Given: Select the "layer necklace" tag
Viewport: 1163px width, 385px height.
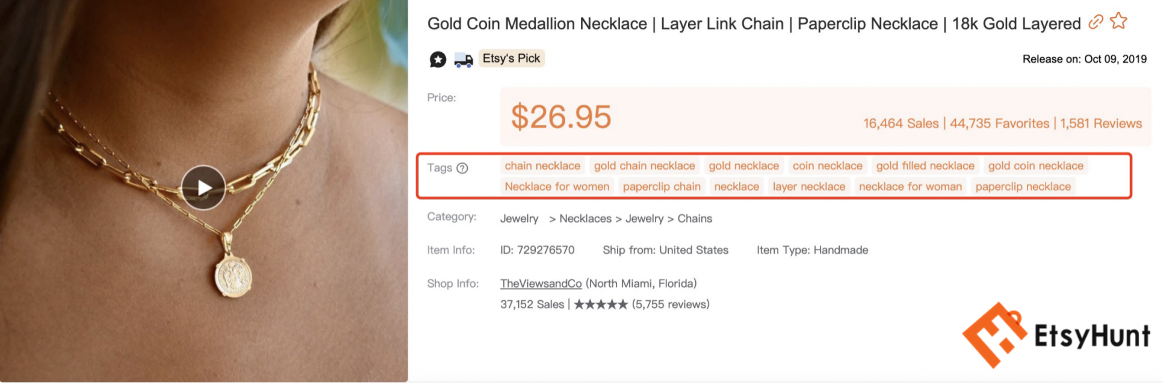Looking at the screenshot, I should tap(808, 186).
